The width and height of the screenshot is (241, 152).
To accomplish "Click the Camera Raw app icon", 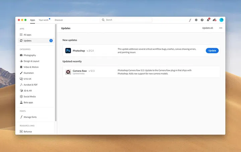I will pyautogui.click(x=68, y=72).
